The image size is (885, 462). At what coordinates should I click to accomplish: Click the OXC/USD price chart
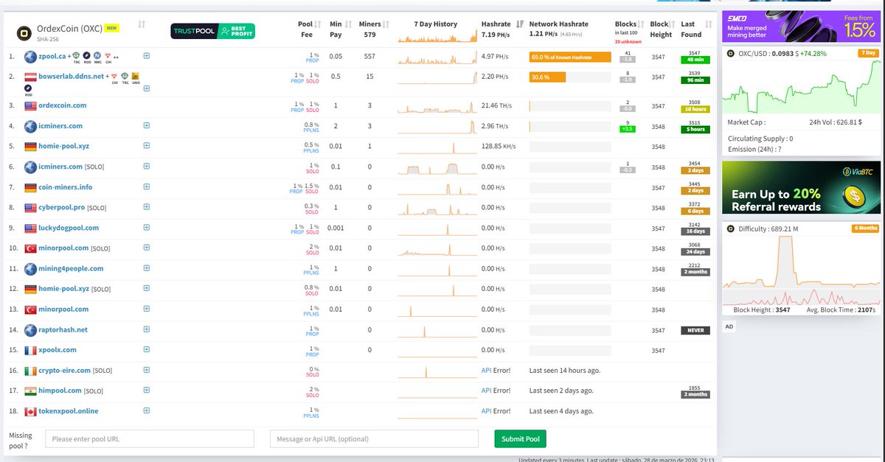point(801,87)
